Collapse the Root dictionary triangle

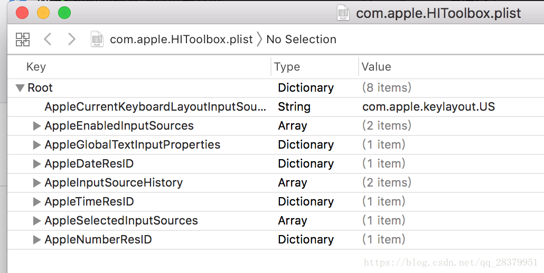pos(20,88)
